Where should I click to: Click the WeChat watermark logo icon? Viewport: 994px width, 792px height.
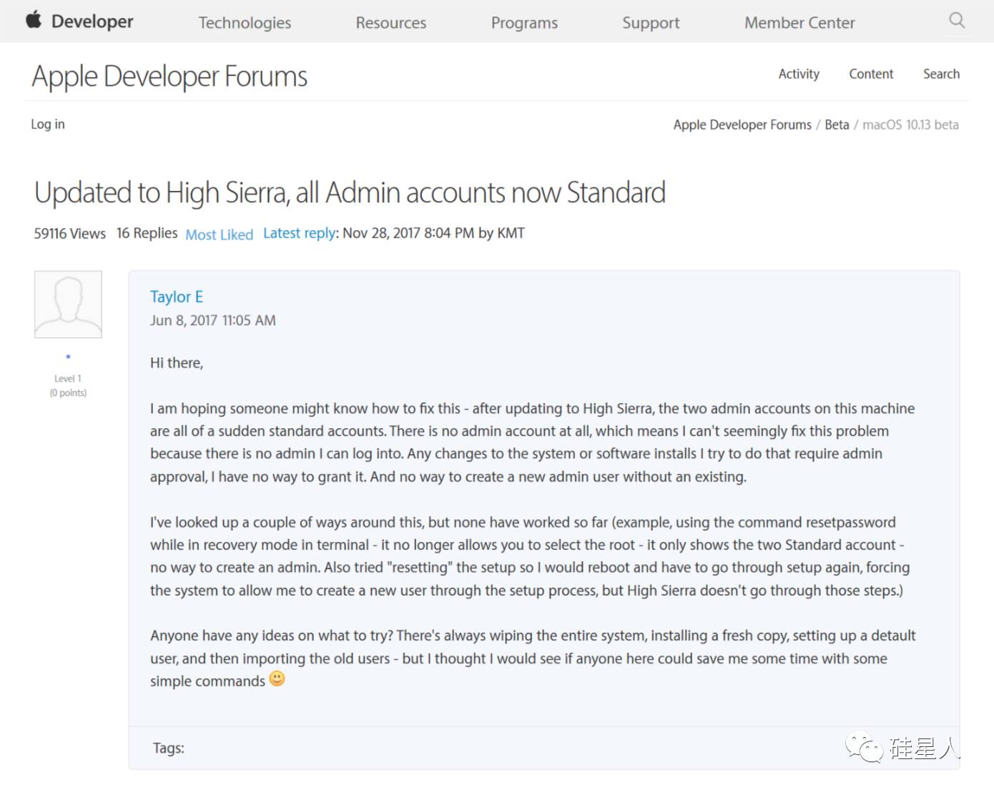[x=864, y=748]
